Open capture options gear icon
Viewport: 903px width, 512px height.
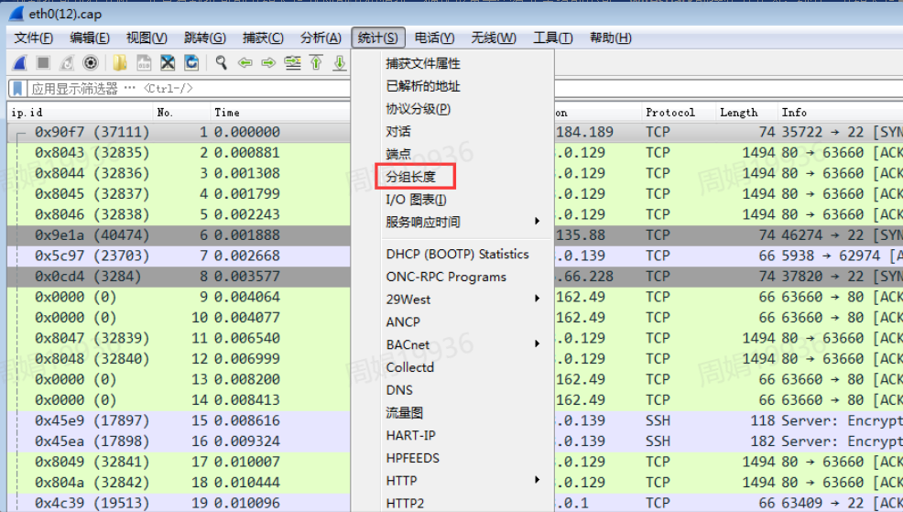tap(91, 63)
